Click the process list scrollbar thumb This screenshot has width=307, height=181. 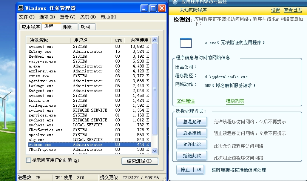pos(155,89)
